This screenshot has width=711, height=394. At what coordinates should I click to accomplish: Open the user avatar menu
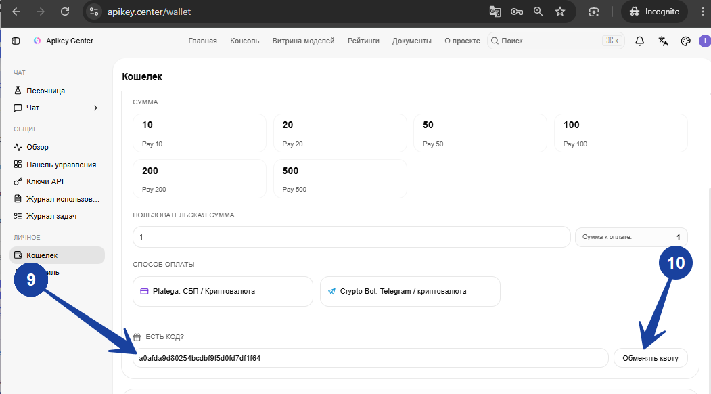pyautogui.click(x=705, y=41)
